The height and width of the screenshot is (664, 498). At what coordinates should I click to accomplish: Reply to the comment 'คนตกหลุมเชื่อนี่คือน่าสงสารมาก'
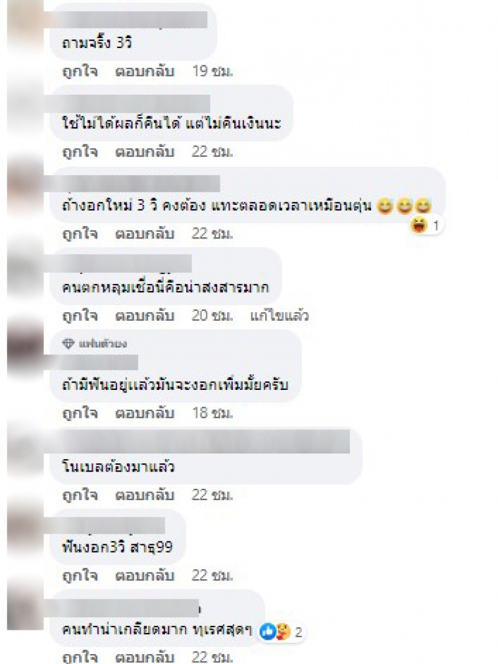144,315
